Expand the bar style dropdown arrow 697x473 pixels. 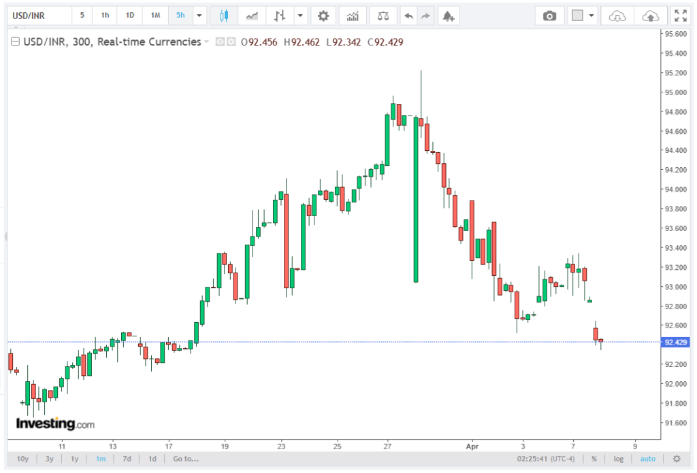tap(300, 16)
